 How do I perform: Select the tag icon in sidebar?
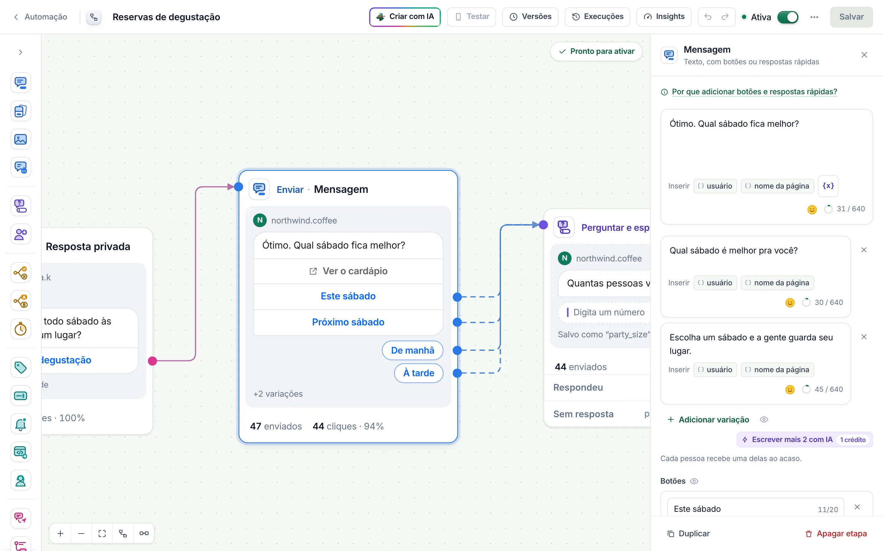21,367
